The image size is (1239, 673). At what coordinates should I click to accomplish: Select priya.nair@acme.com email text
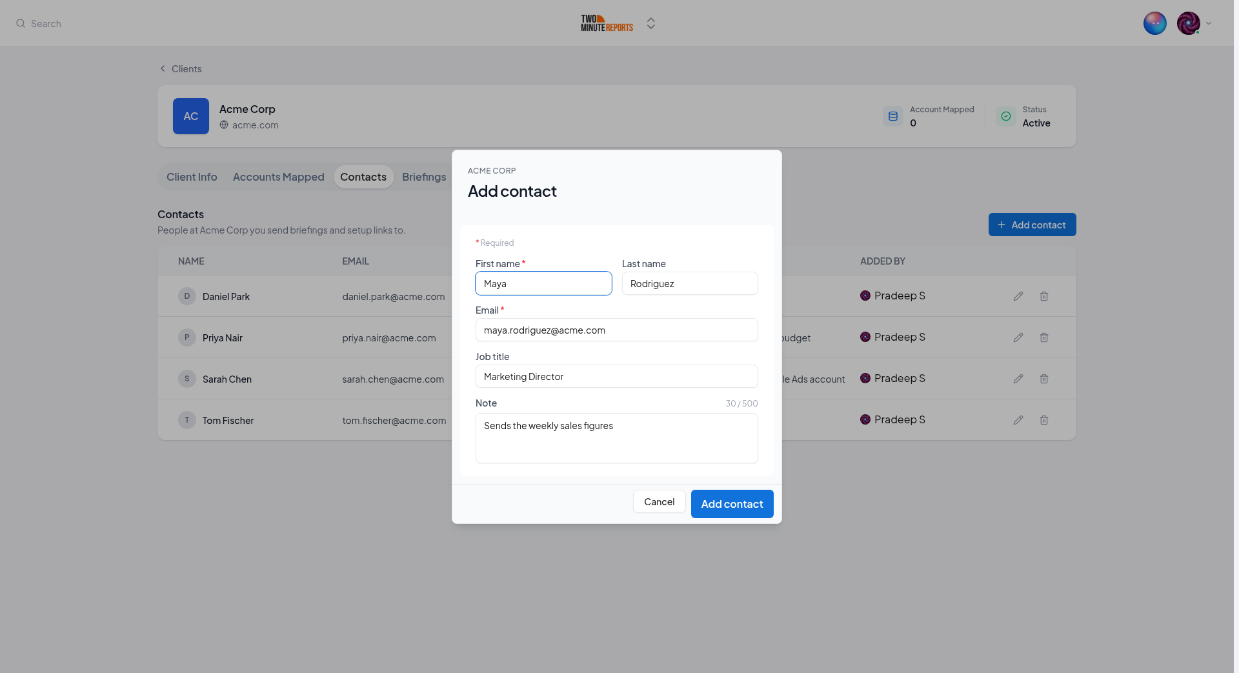389,338
